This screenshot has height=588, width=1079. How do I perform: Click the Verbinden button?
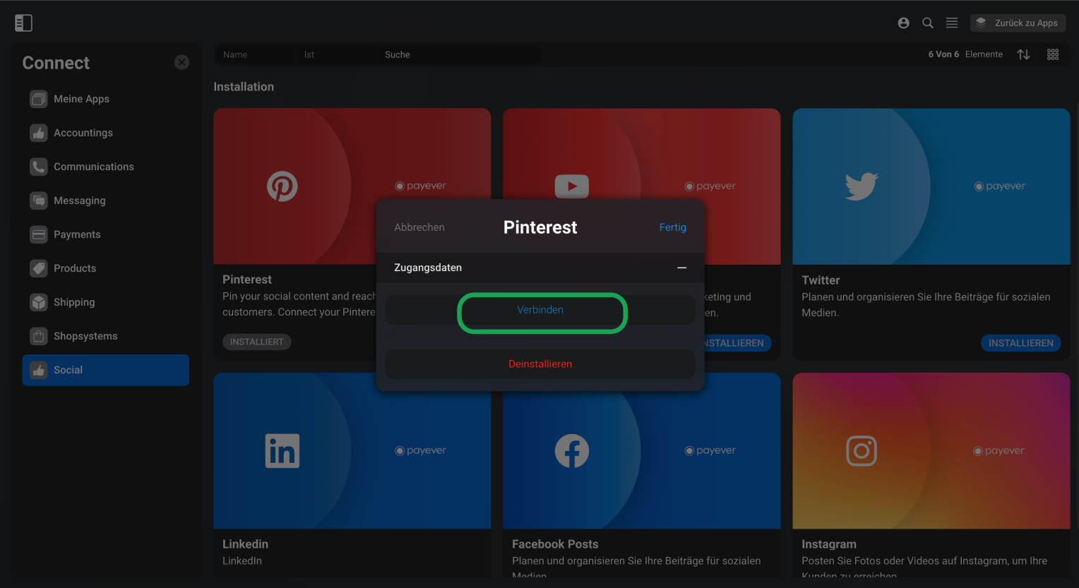click(x=540, y=310)
